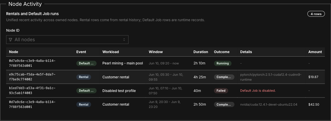
Task: Click Customer rental workload in $42.50 row
Action: [x=116, y=104]
